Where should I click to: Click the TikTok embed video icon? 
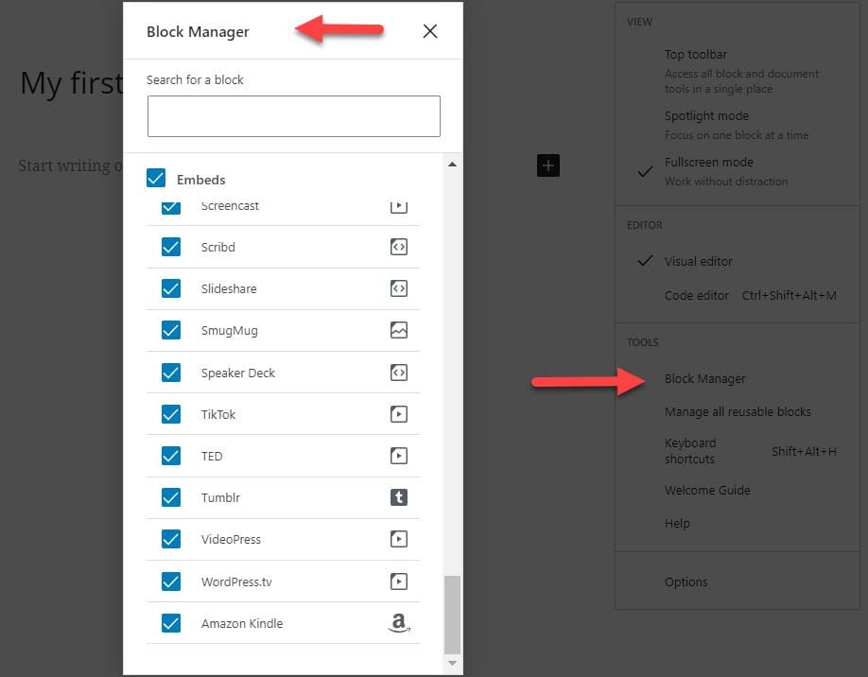(x=398, y=414)
